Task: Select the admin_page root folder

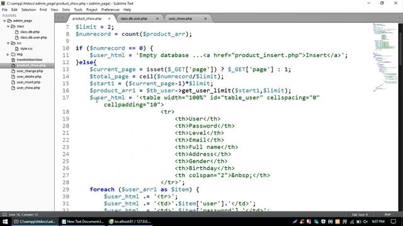Action: [23, 21]
